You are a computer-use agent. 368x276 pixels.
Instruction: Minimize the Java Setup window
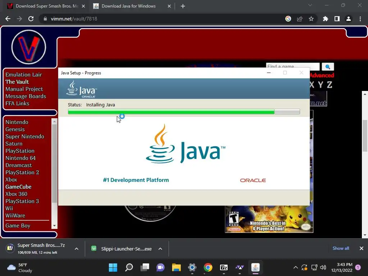coord(269,73)
